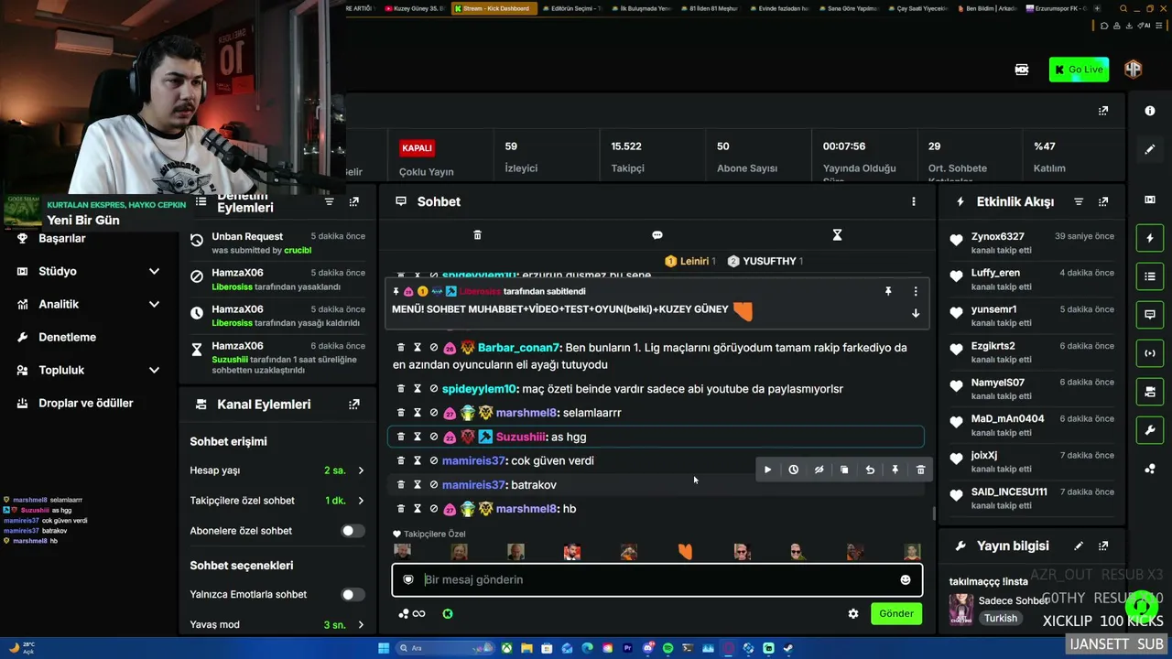Viewport: 1172px width, 659px height.
Task: Open 'Hesap yaşı' setting arrow
Action: point(361,470)
